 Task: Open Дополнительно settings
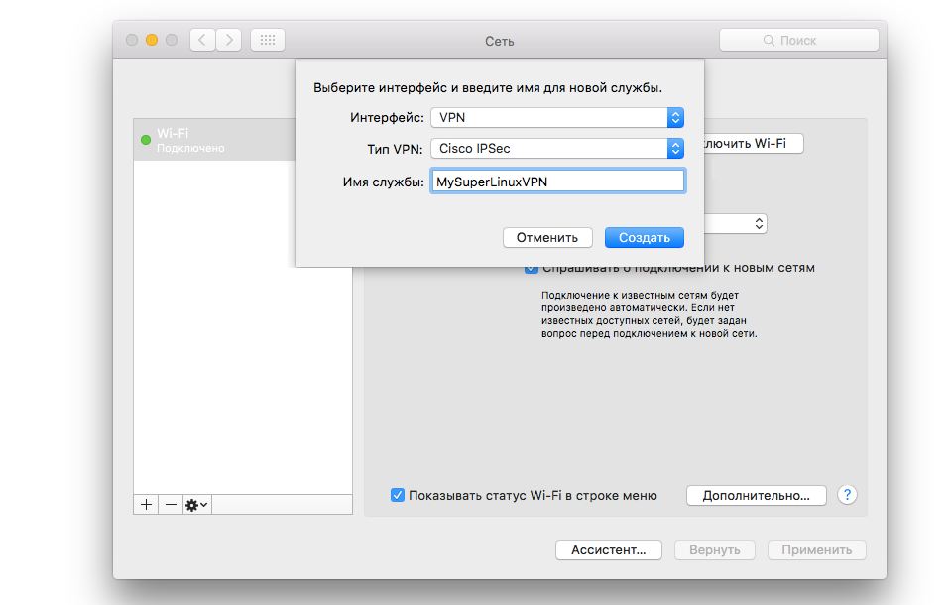click(756, 495)
